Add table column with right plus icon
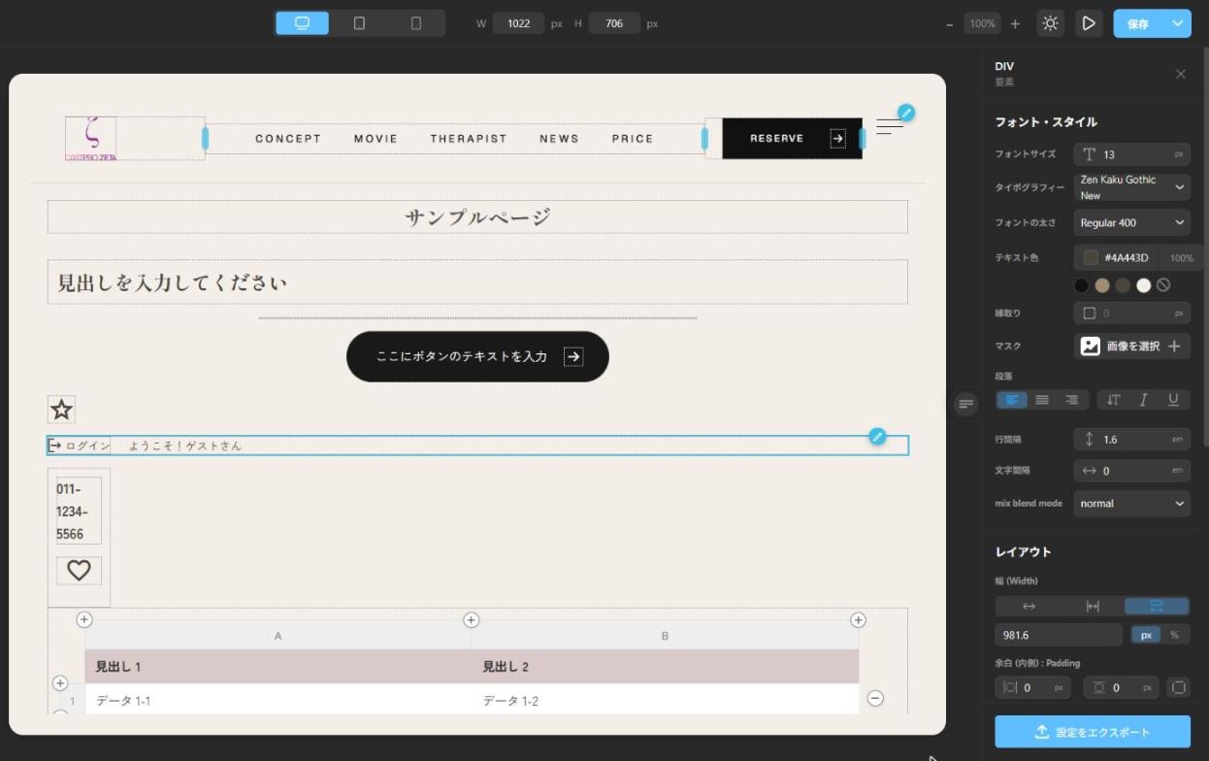The height and width of the screenshot is (761, 1209). [858, 620]
